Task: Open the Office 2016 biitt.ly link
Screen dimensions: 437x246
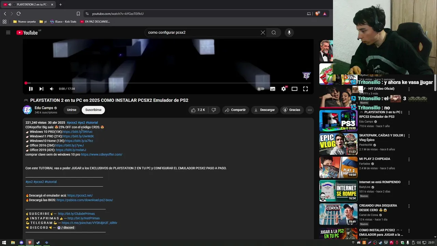Action: pos(69,146)
